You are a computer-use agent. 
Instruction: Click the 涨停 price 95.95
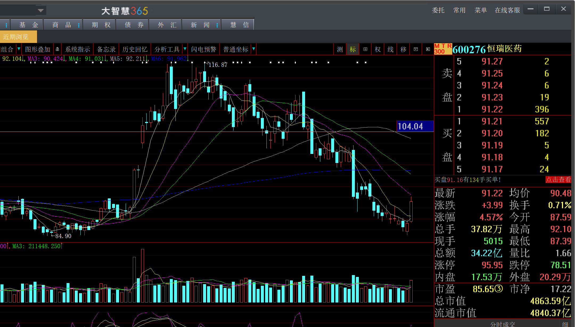[x=492, y=265]
